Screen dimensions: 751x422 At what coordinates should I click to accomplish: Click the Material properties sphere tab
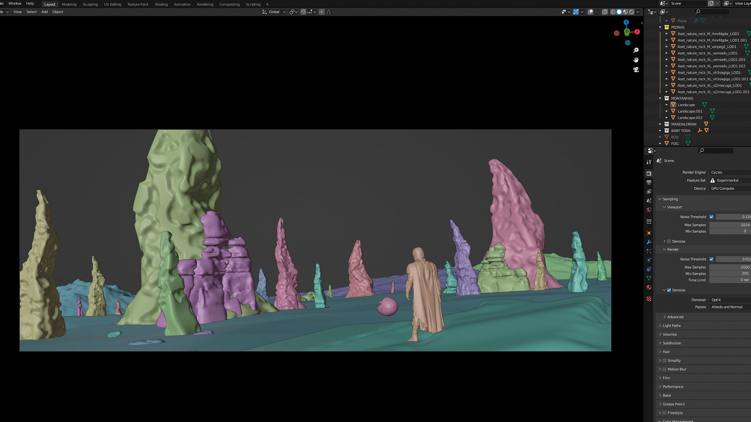coord(649,287)
